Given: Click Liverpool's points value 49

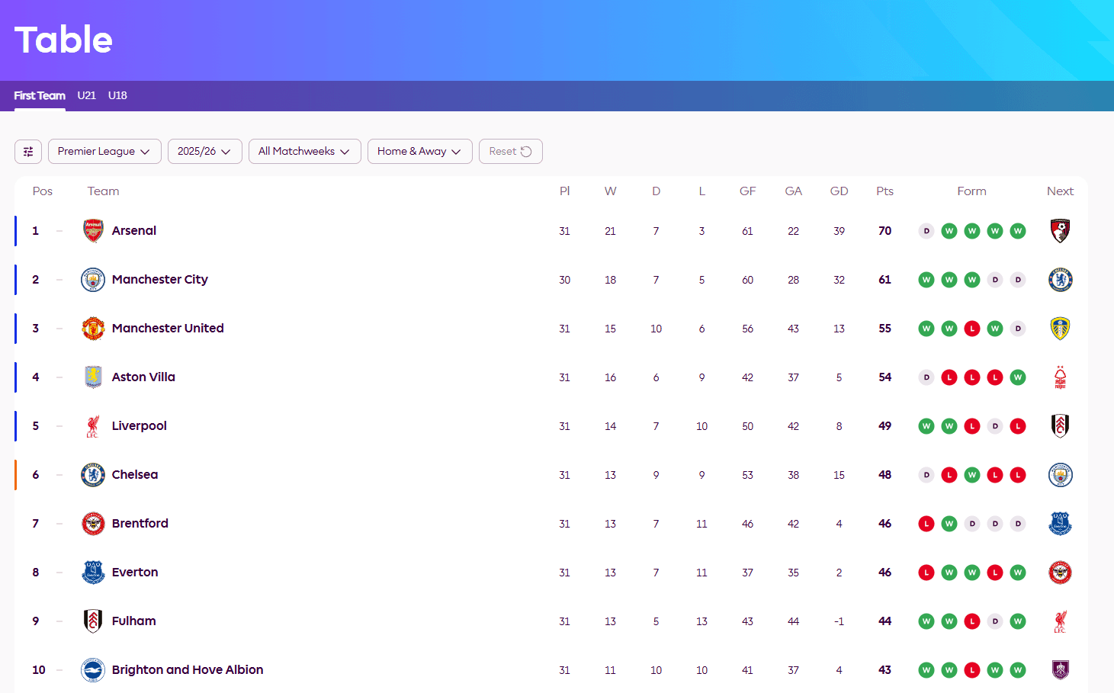Looking at the screenshot, I should coord(884,425).
